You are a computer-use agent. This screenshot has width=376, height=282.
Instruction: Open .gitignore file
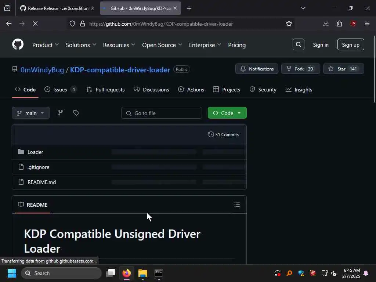coord(38,167)
